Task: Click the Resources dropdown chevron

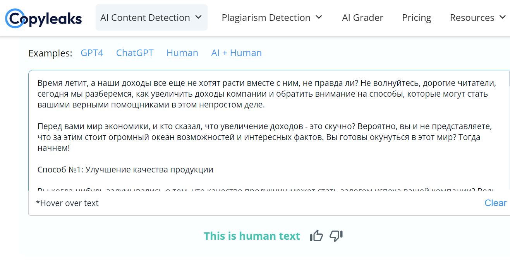Action: point(503,17)
